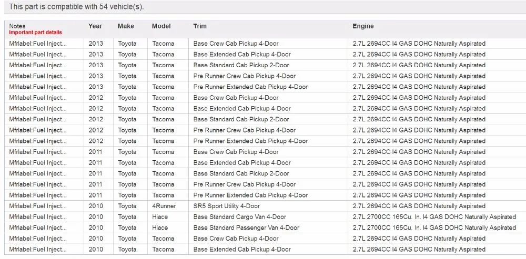This screenshot has width=526, height=259.
Task: Select 2011 Pre Runner Extended Cab Pickup trim
Action: point(250,195)
